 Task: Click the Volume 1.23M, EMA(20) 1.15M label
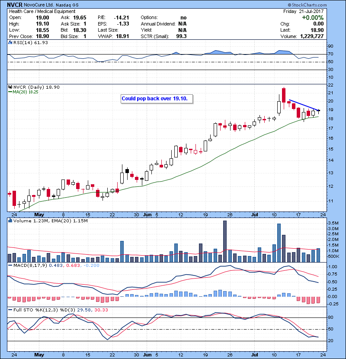[50, 221]
